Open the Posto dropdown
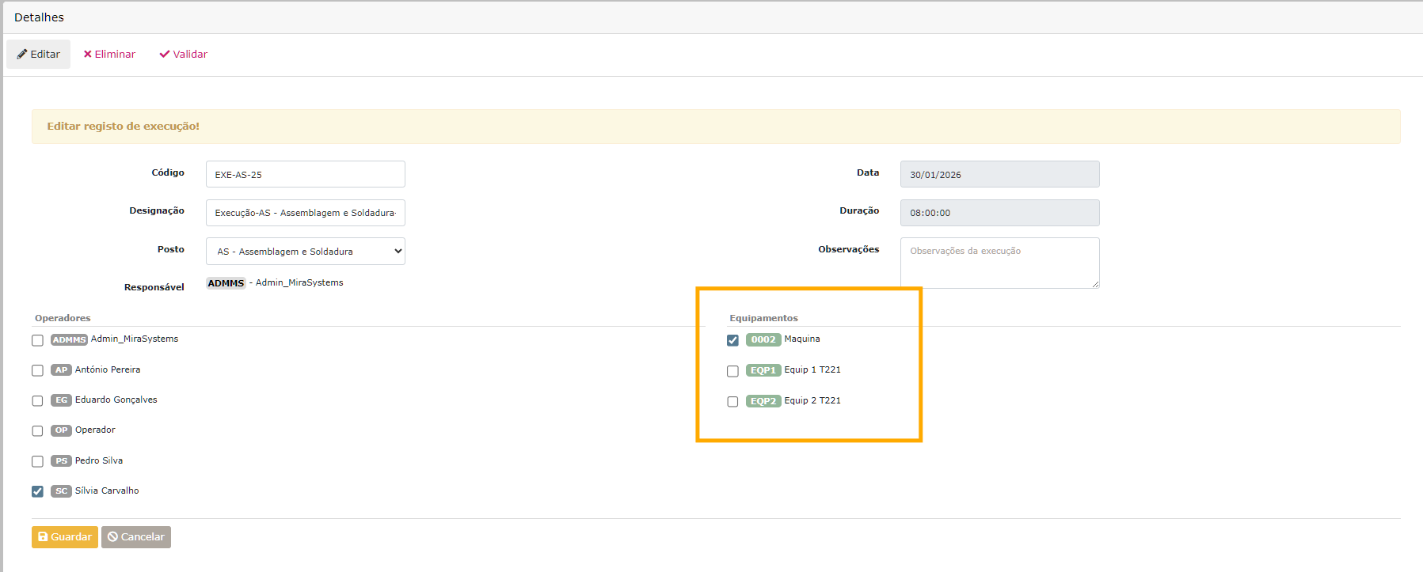Screen dimensions: 1423x572 coord(306,251)
